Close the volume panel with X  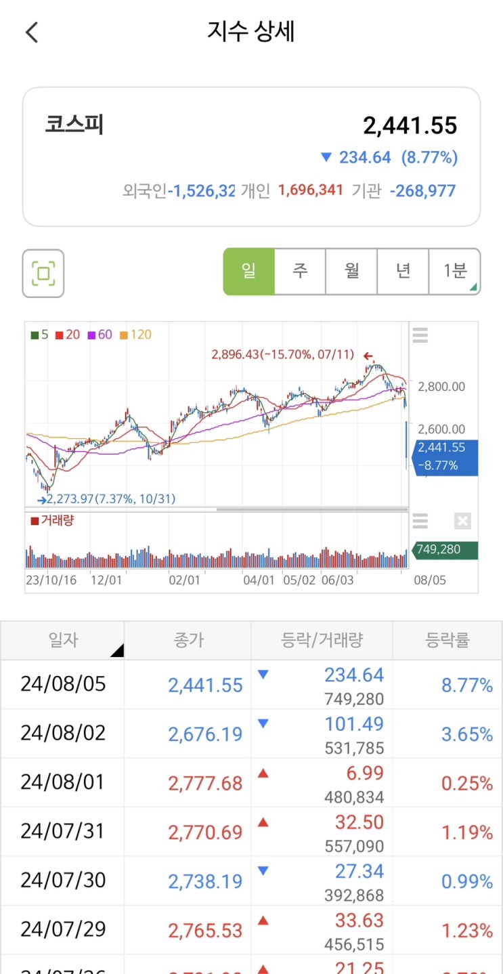pos(462,521)
